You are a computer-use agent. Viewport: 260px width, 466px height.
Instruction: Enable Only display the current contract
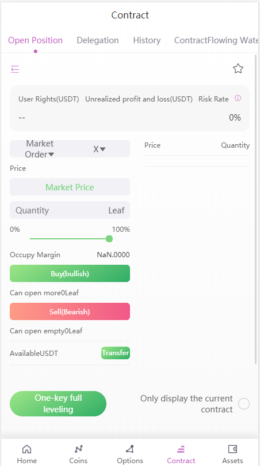(x=244, y=404)
